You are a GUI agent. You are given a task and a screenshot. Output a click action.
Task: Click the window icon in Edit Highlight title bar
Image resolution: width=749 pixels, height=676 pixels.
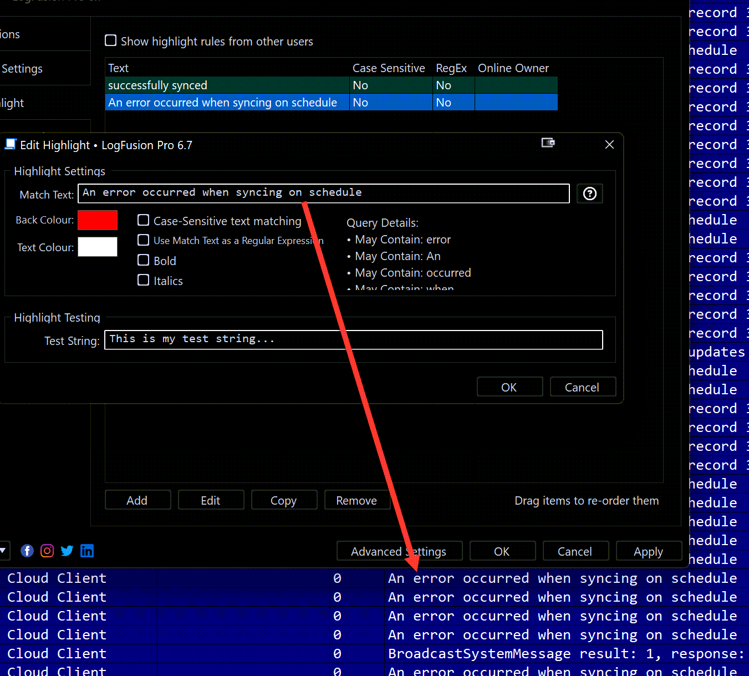548,143
